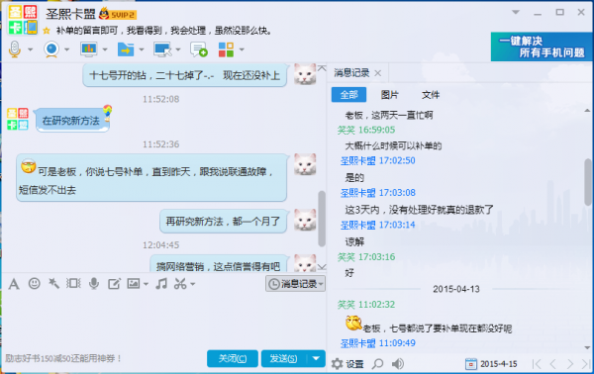Open magic emoticon wand icon
The image size is (594, 374).
53,283
